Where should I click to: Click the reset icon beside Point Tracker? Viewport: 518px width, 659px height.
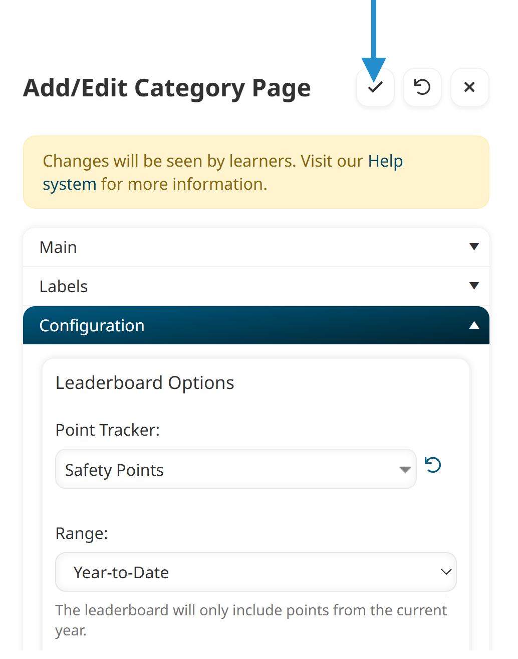coord(433,465)
